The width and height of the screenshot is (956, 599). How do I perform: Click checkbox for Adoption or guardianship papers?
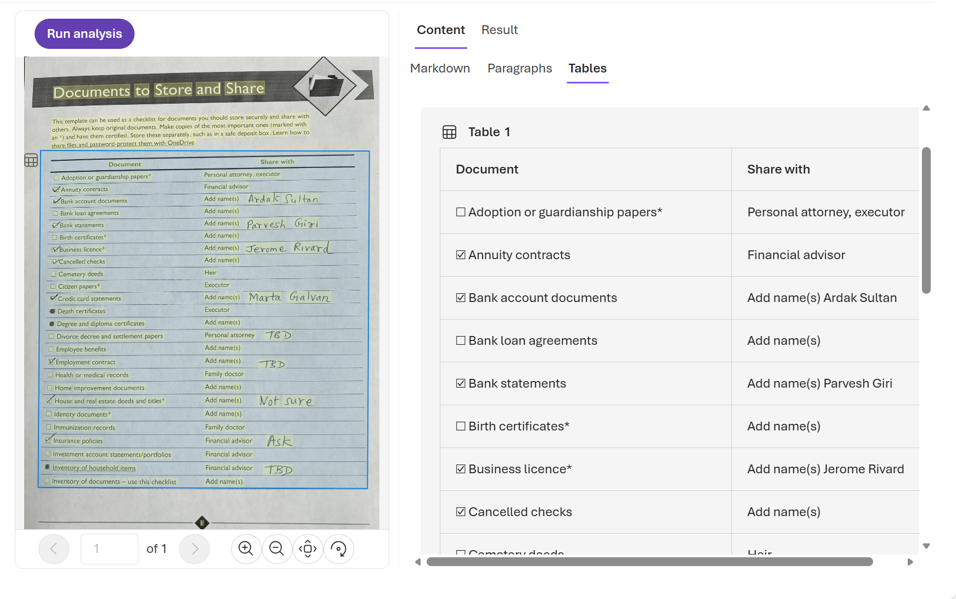pos(461,212)
